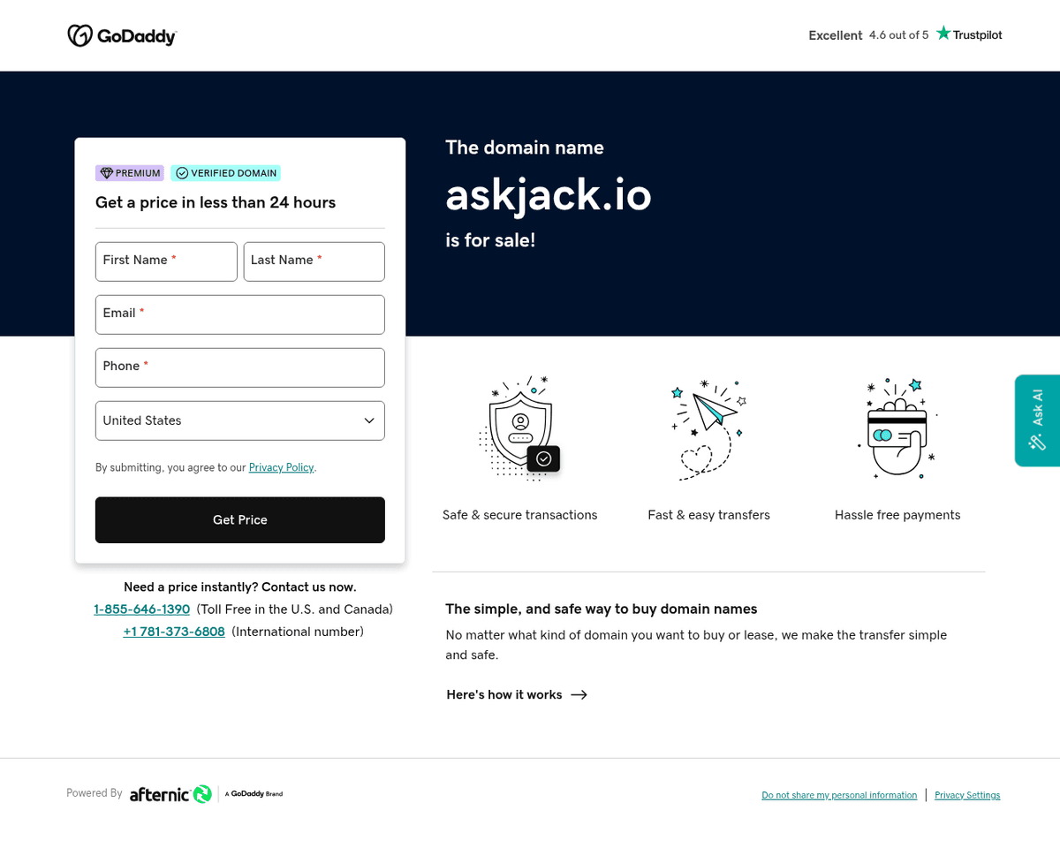Viewport: 1060px width, 848px height.
Task: Click the Afternic logo in footer
Action: tap(170, 794)
